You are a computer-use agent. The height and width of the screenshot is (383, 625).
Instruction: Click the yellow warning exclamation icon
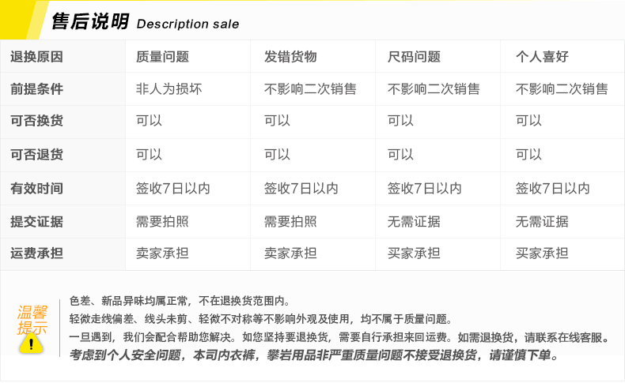[x=31, y=344]
